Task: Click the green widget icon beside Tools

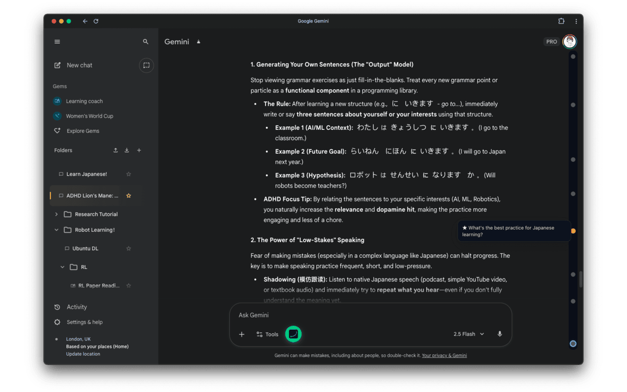Action: tap(293, 334)
